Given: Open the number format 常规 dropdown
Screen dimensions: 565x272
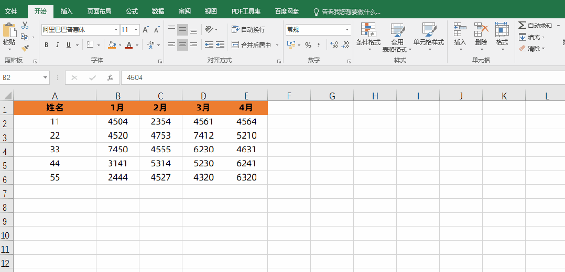Looking at the screenshot, I should point(347,29).
